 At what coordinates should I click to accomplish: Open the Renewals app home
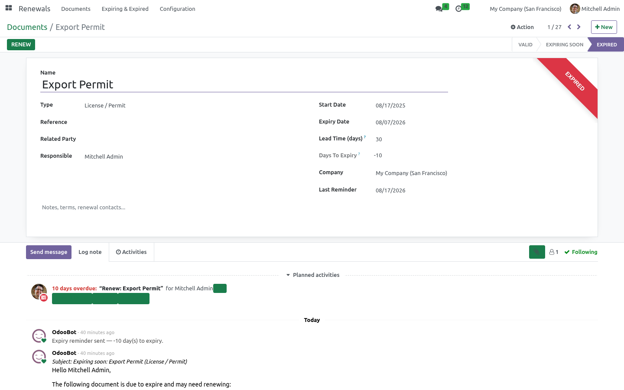(x=35, y=9)
